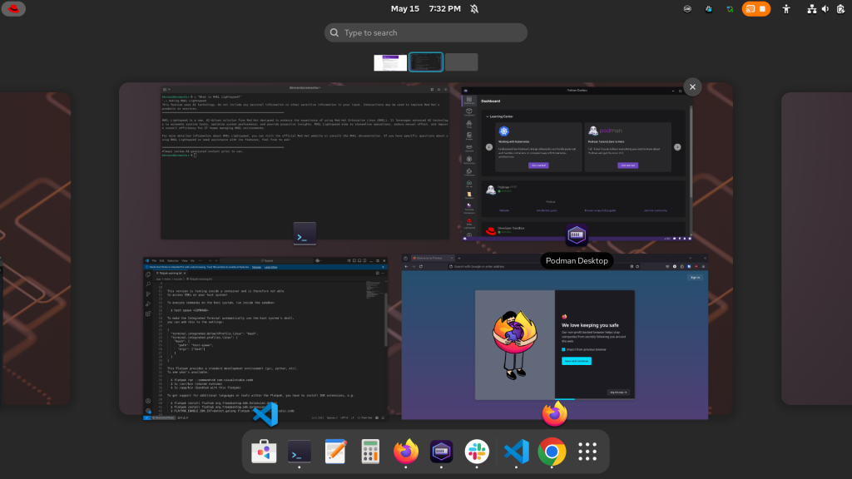Open View menu in VS Code window
The height and width of the screenshot is (479, 852).
[185, 260]
